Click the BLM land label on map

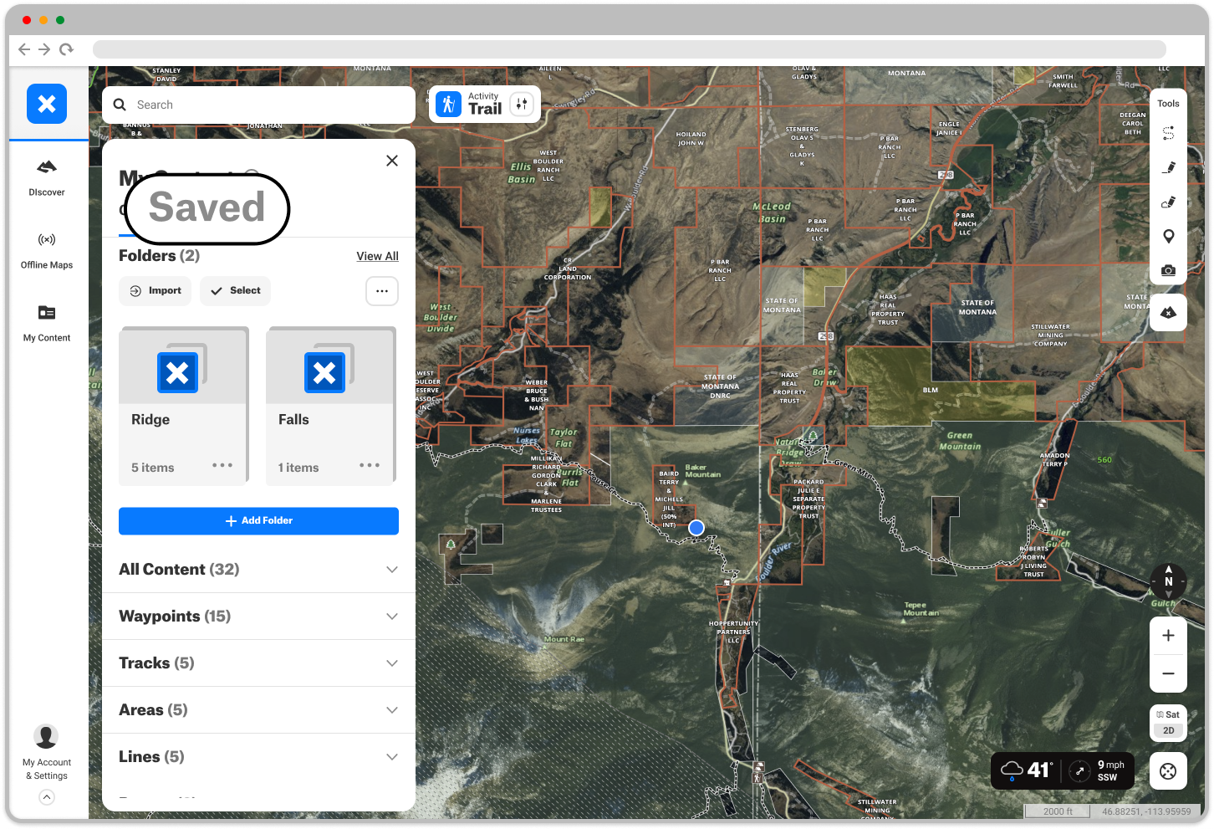(x=931, y=390)
